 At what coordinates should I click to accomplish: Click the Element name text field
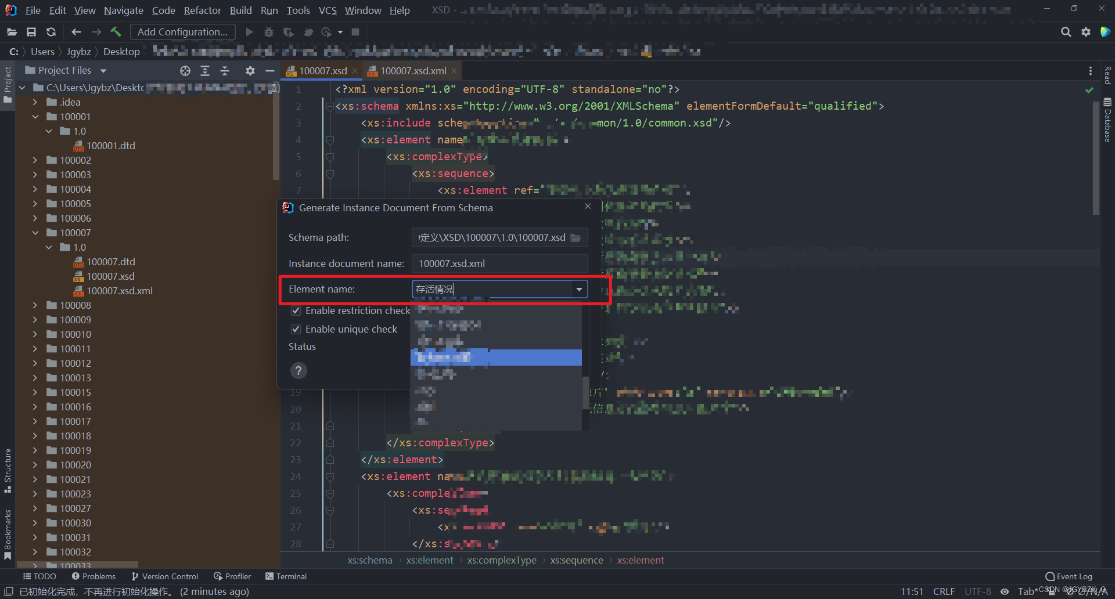(492, 289)
